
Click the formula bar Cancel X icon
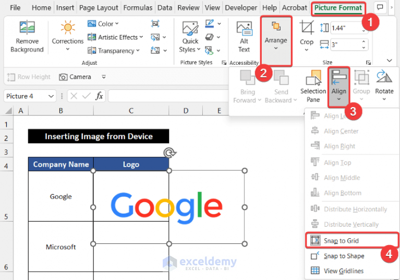pos(74,96)
